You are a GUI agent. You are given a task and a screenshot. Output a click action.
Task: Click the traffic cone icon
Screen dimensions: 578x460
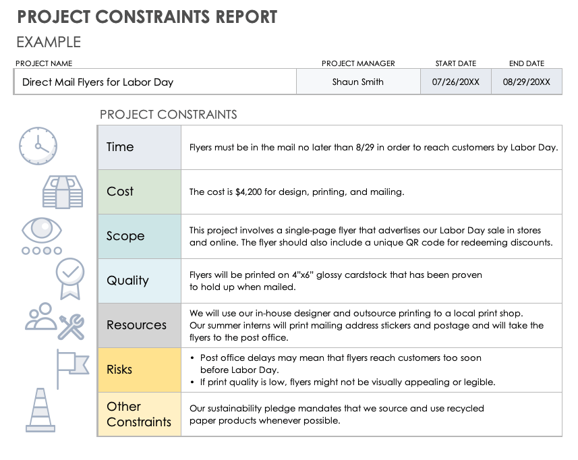pyautogui.click(x=40, y=409)
